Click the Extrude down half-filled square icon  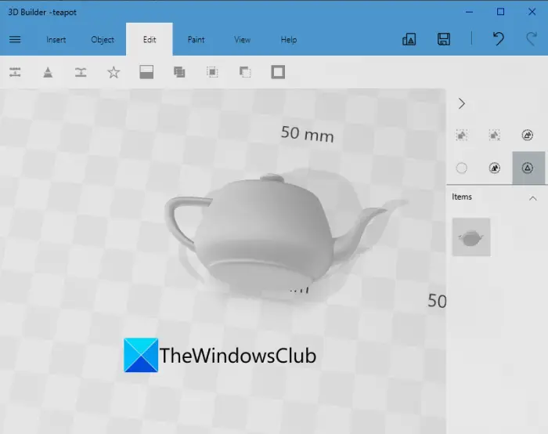146,72
